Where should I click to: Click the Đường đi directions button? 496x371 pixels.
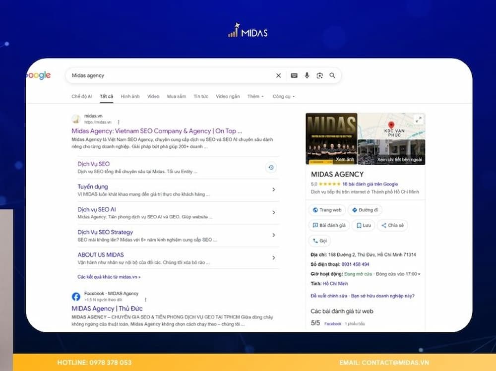pos(365,210)
